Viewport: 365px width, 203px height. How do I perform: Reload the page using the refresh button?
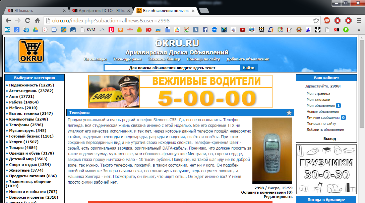pos(27,20)
